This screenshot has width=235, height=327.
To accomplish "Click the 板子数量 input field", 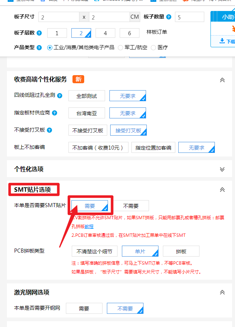I will (x=189, y=17).
